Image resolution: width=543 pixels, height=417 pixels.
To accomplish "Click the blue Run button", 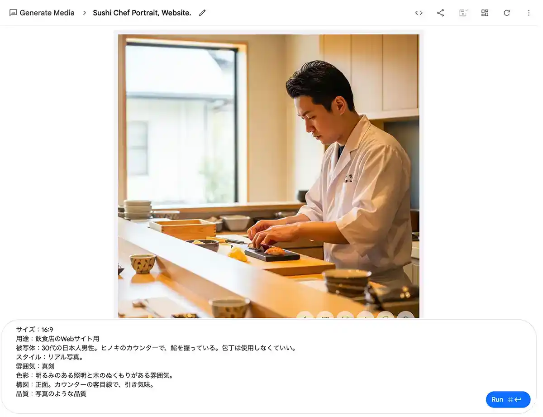I will 508,399.
